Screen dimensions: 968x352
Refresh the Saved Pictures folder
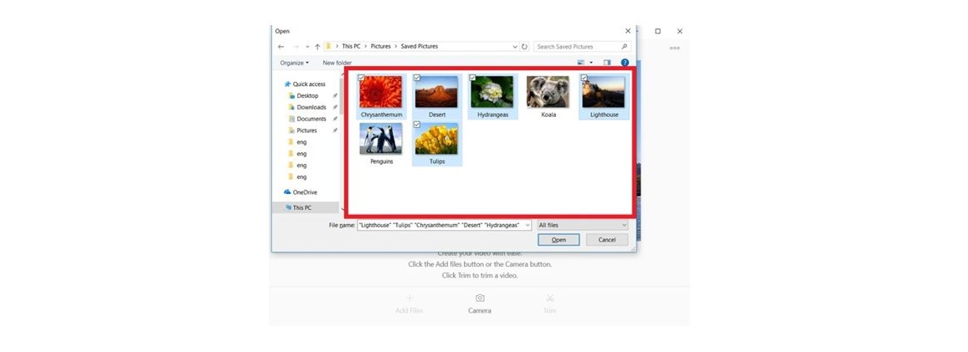click(524, 47)
